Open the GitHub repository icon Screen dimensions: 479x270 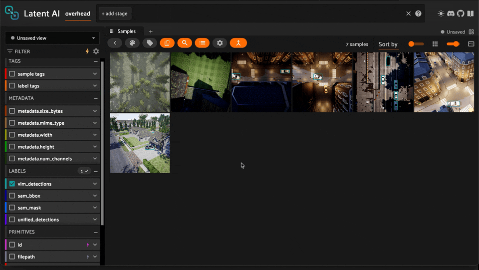click(x=461, y=14)
